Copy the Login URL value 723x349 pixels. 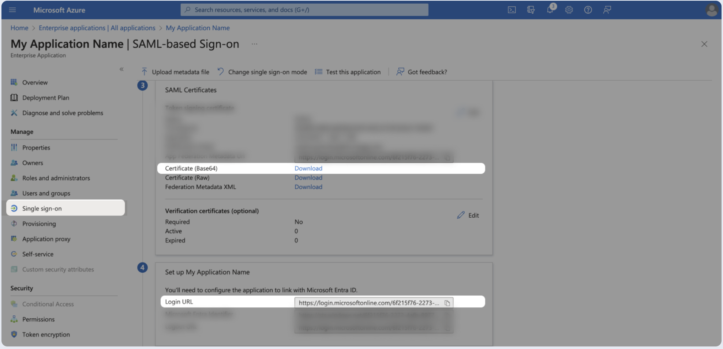(x=447, y=303)
